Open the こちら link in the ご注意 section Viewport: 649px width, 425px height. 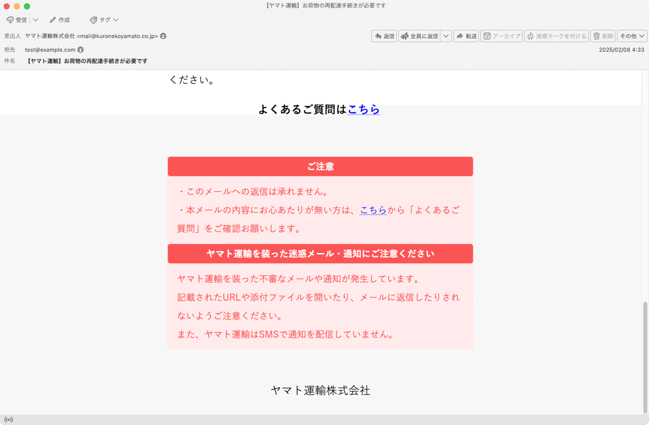point(373,210)
